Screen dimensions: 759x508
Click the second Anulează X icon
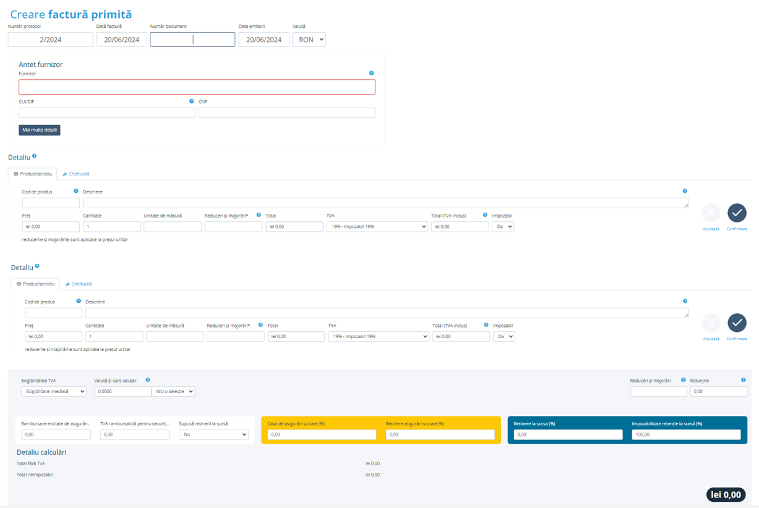pos(711,323)
